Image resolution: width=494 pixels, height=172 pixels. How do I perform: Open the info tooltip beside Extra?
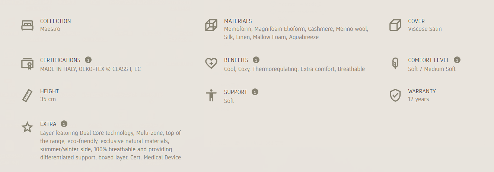pyautogui.click(x=64, y=124)
